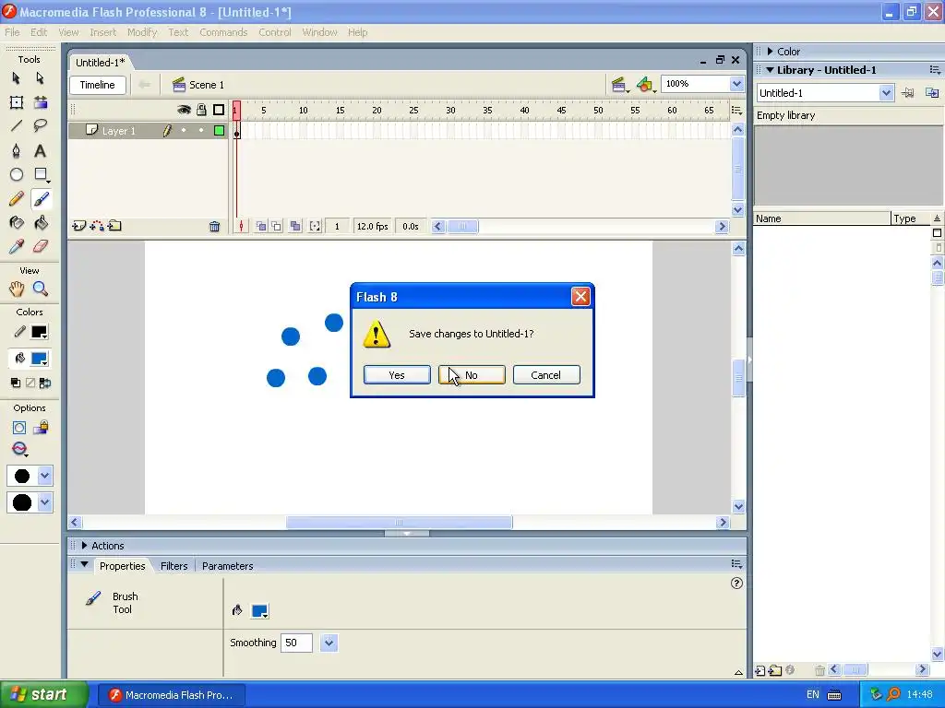
Task: Click the Timeline toggle button
Action: click(x=98, y=85)
